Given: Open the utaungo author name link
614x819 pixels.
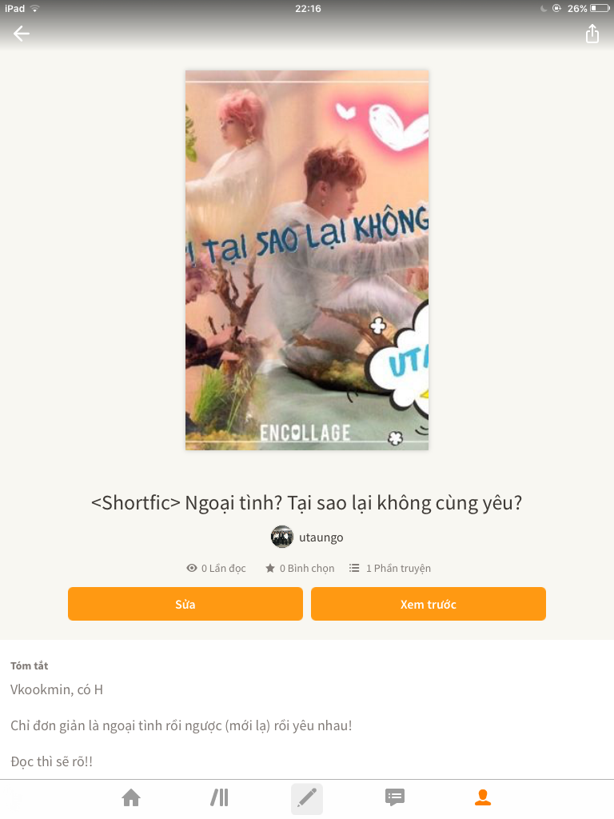Looking at the screenshot, I should click(x=321, y=537).
